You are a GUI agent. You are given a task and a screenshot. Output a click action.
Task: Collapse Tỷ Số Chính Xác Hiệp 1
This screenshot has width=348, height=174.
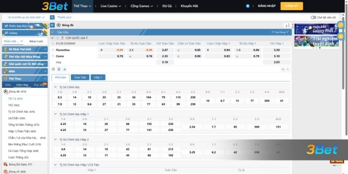click(56, 114)
